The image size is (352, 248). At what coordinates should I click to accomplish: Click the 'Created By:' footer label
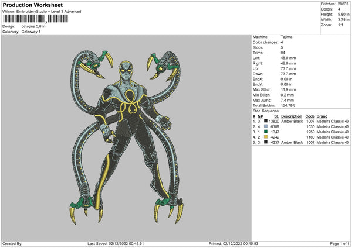(x=12, y=243)
